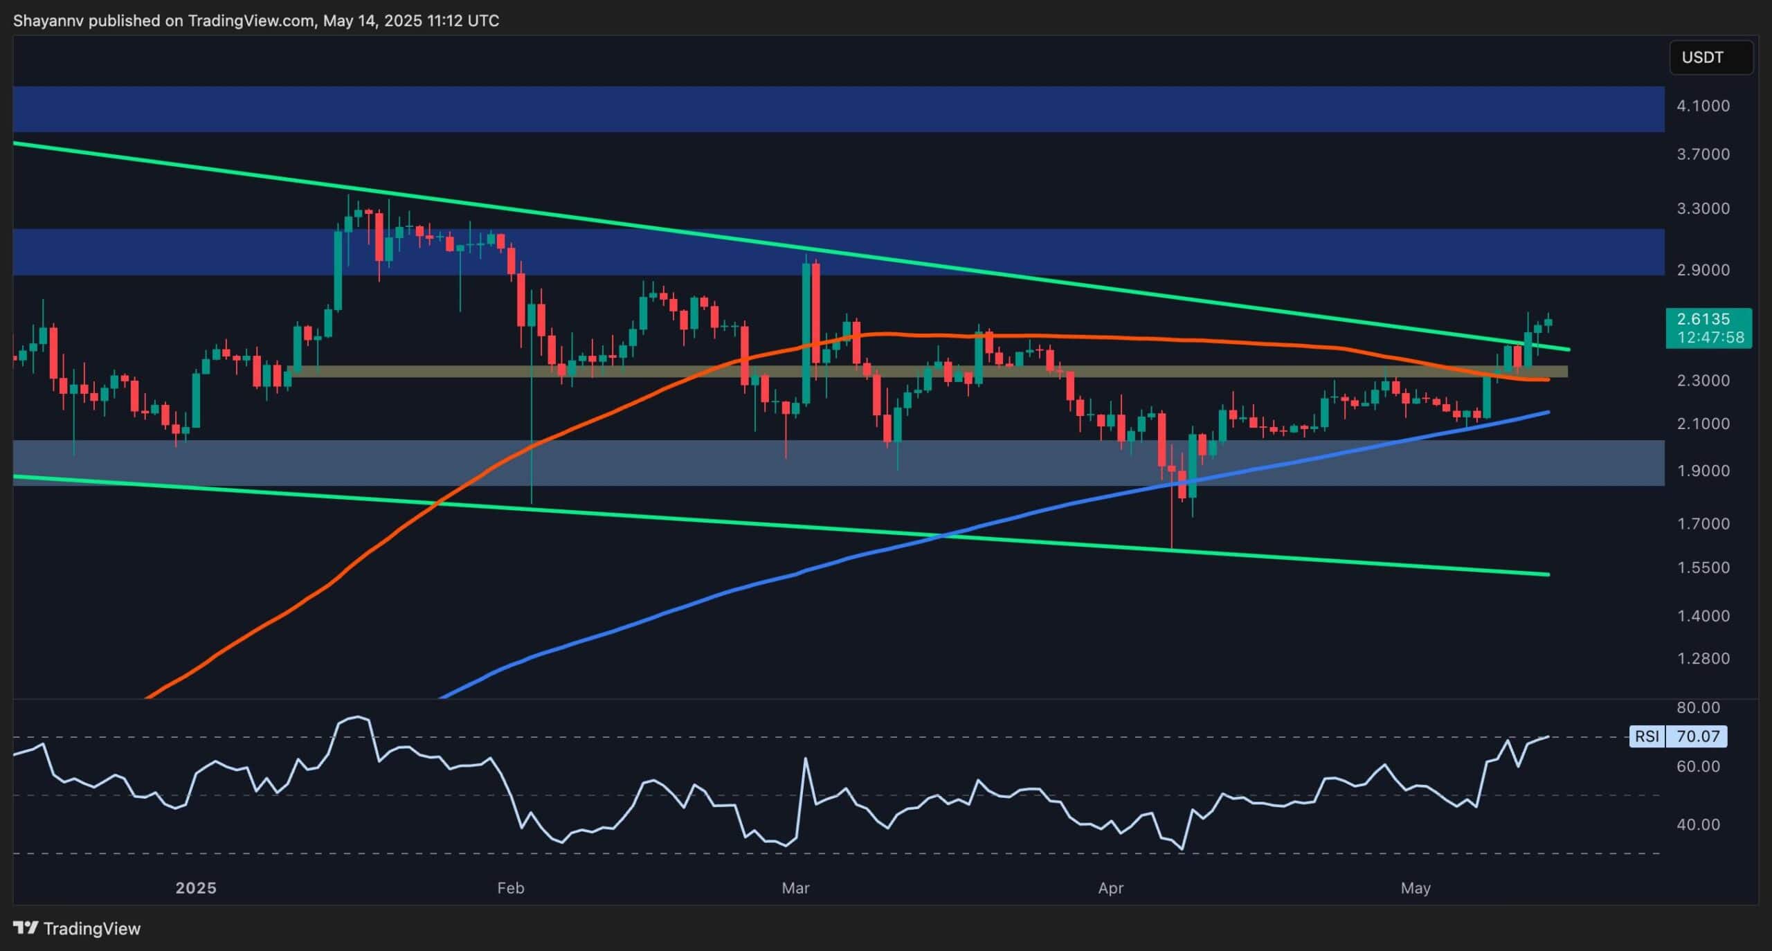Click the TradingView text beside the logo
The height and width of the screenshot is (951, 1772).
tap(92, 928)
